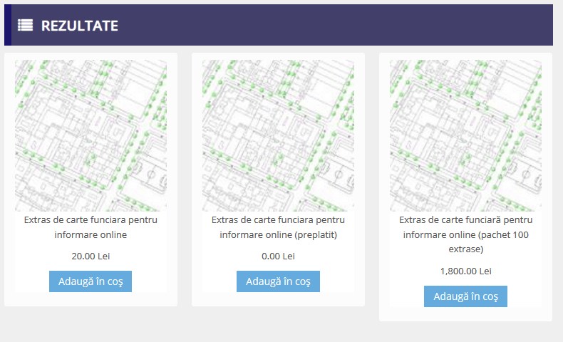Click the dark accent stripe at header's left edge
The width and height of the screenshot is (563, 342).
click(7, 25)
